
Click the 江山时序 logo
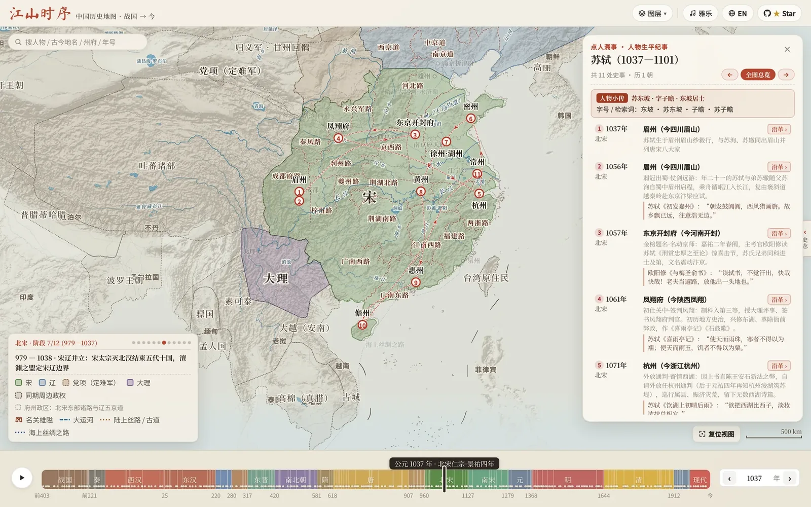point(40,14)
